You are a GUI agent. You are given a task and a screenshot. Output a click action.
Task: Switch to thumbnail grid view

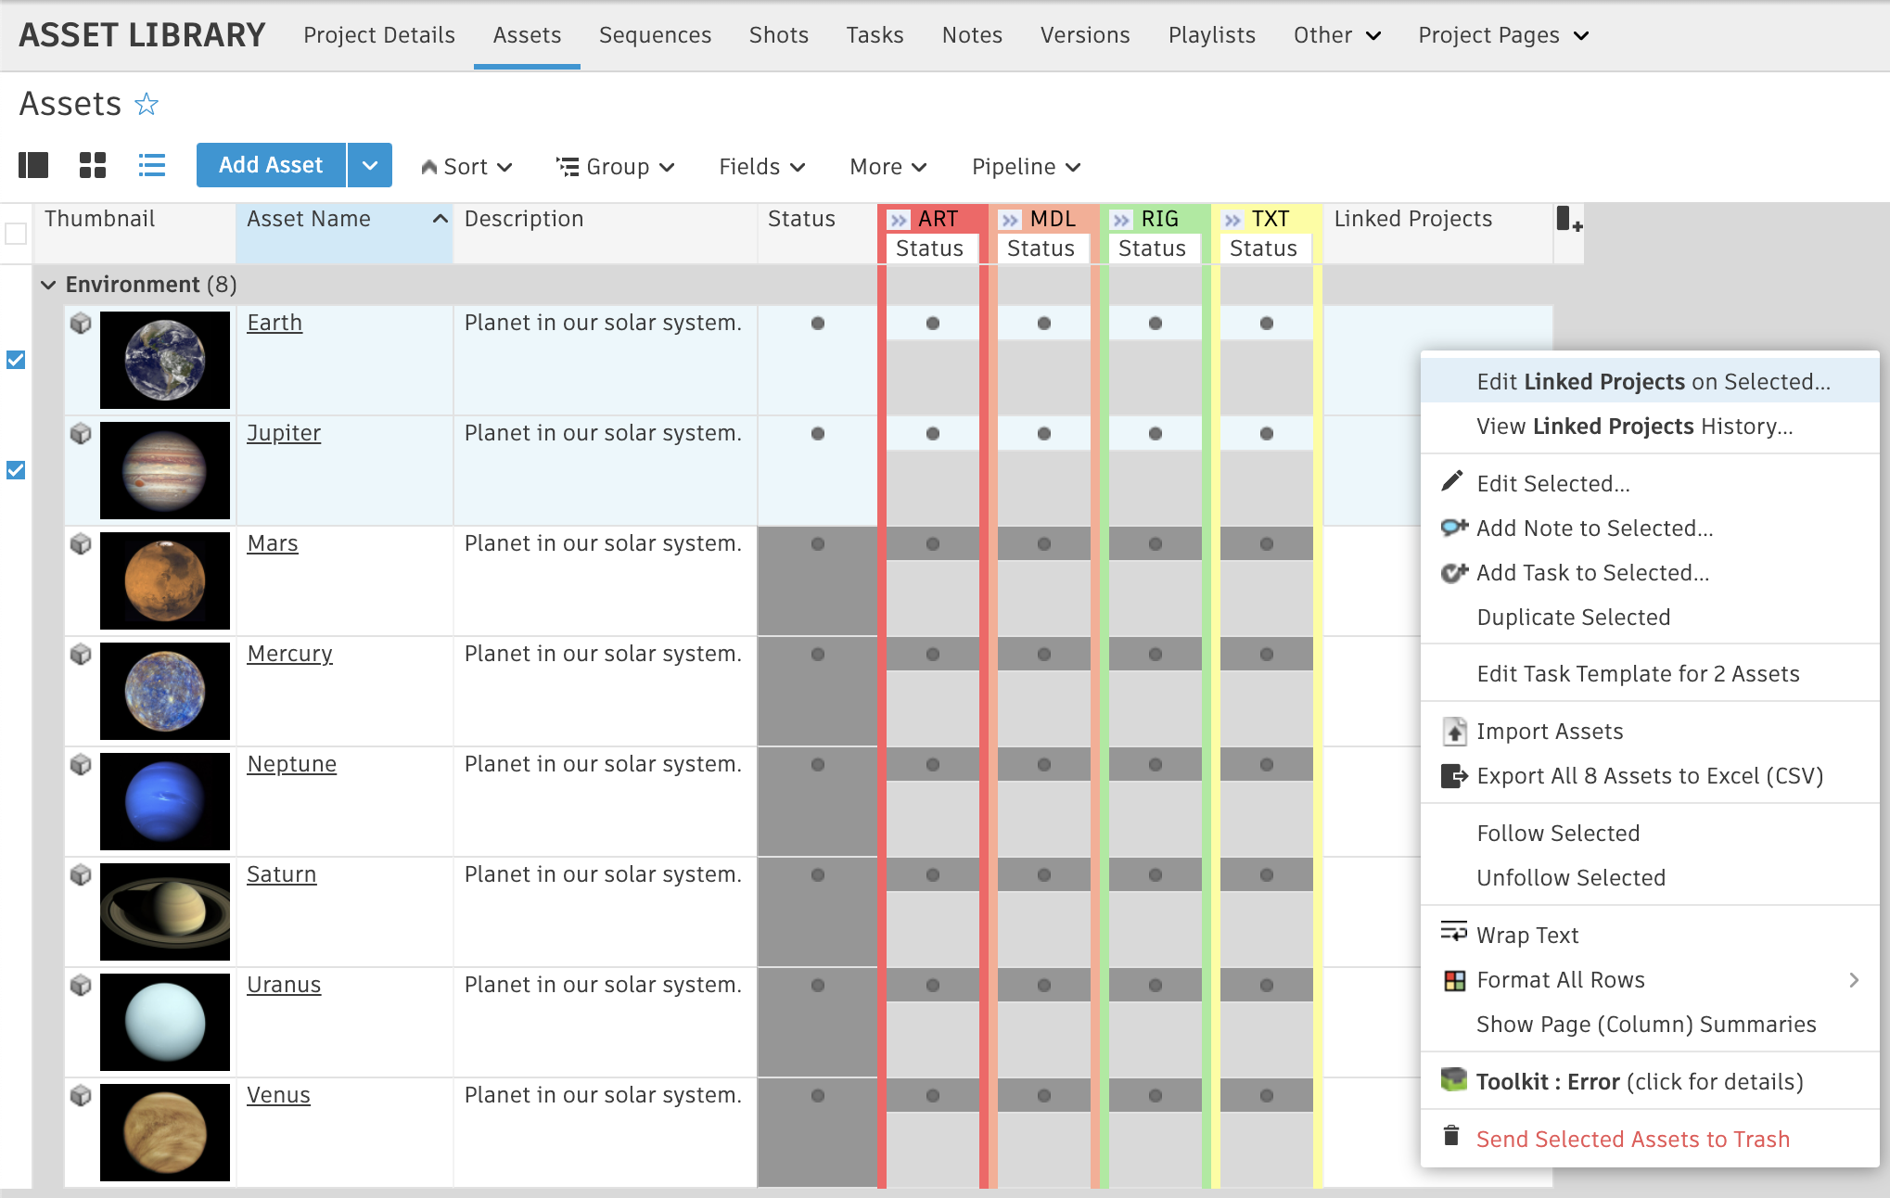pos(93,166)
